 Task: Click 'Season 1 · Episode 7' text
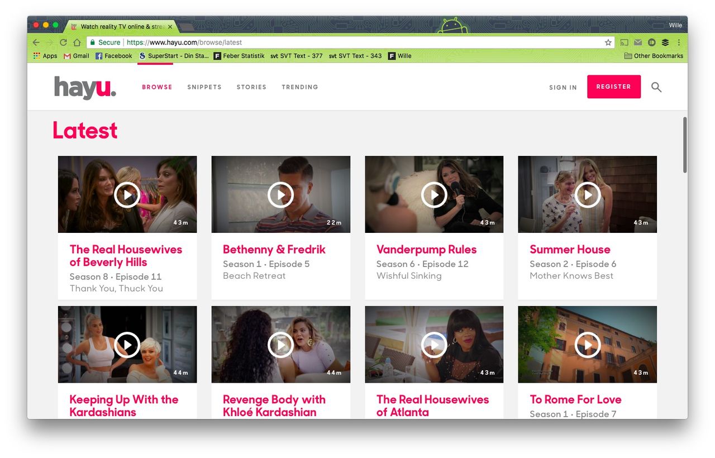[573, 414]
